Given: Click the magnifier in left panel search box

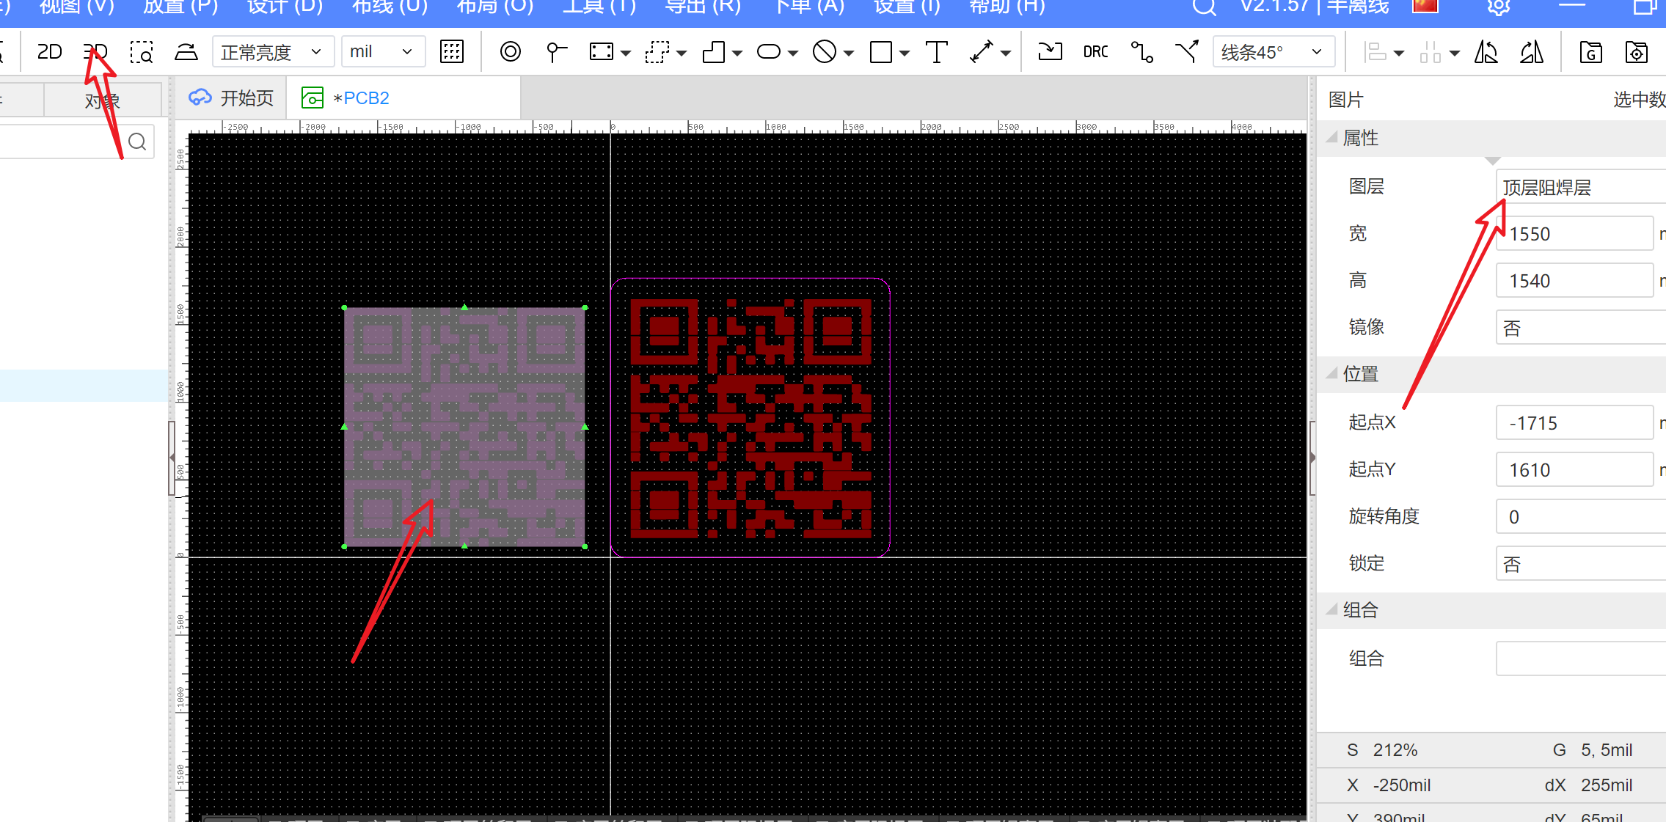Looking at the screenshot, I should pos(137,142).
